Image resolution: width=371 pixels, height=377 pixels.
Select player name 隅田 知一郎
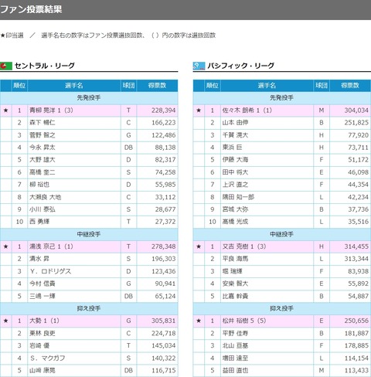click(x=238, y=197)
